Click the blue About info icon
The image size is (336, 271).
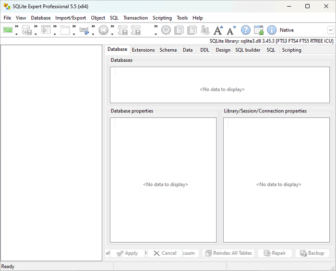pos(272,30)
